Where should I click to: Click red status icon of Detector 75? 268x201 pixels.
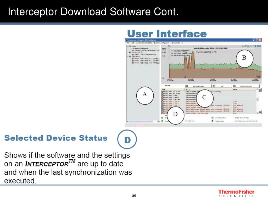tap(133, 63)
